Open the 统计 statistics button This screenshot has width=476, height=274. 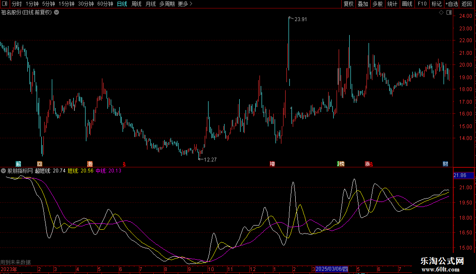click(x=392, y=4)
